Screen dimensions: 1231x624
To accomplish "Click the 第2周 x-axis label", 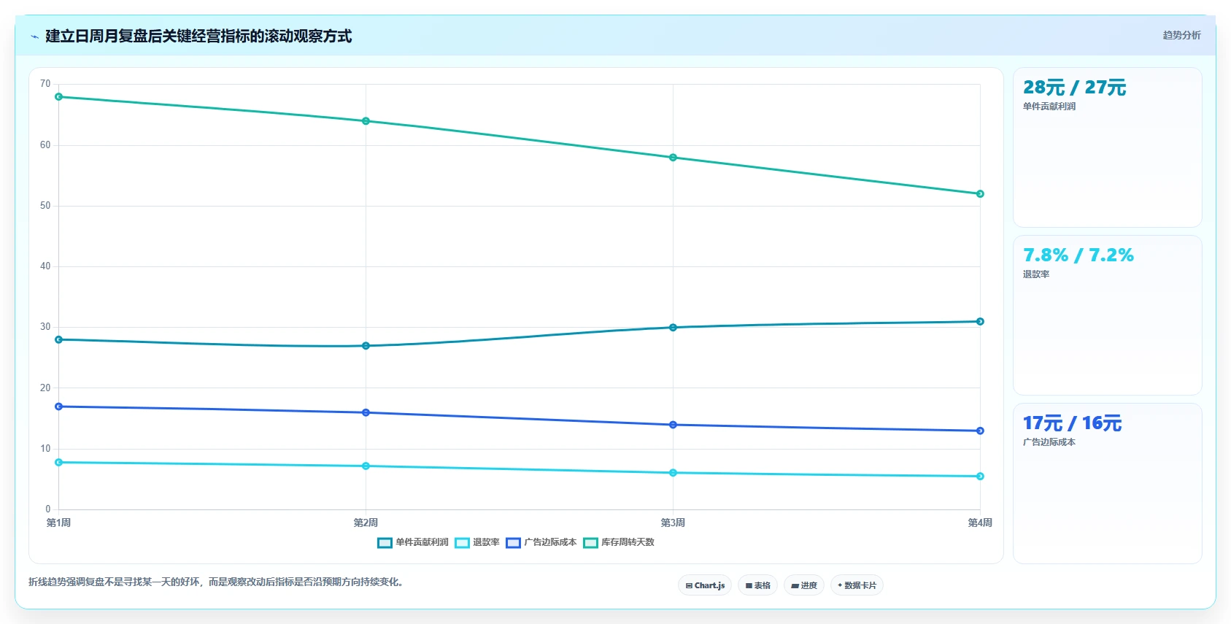I will click(366, 523).
